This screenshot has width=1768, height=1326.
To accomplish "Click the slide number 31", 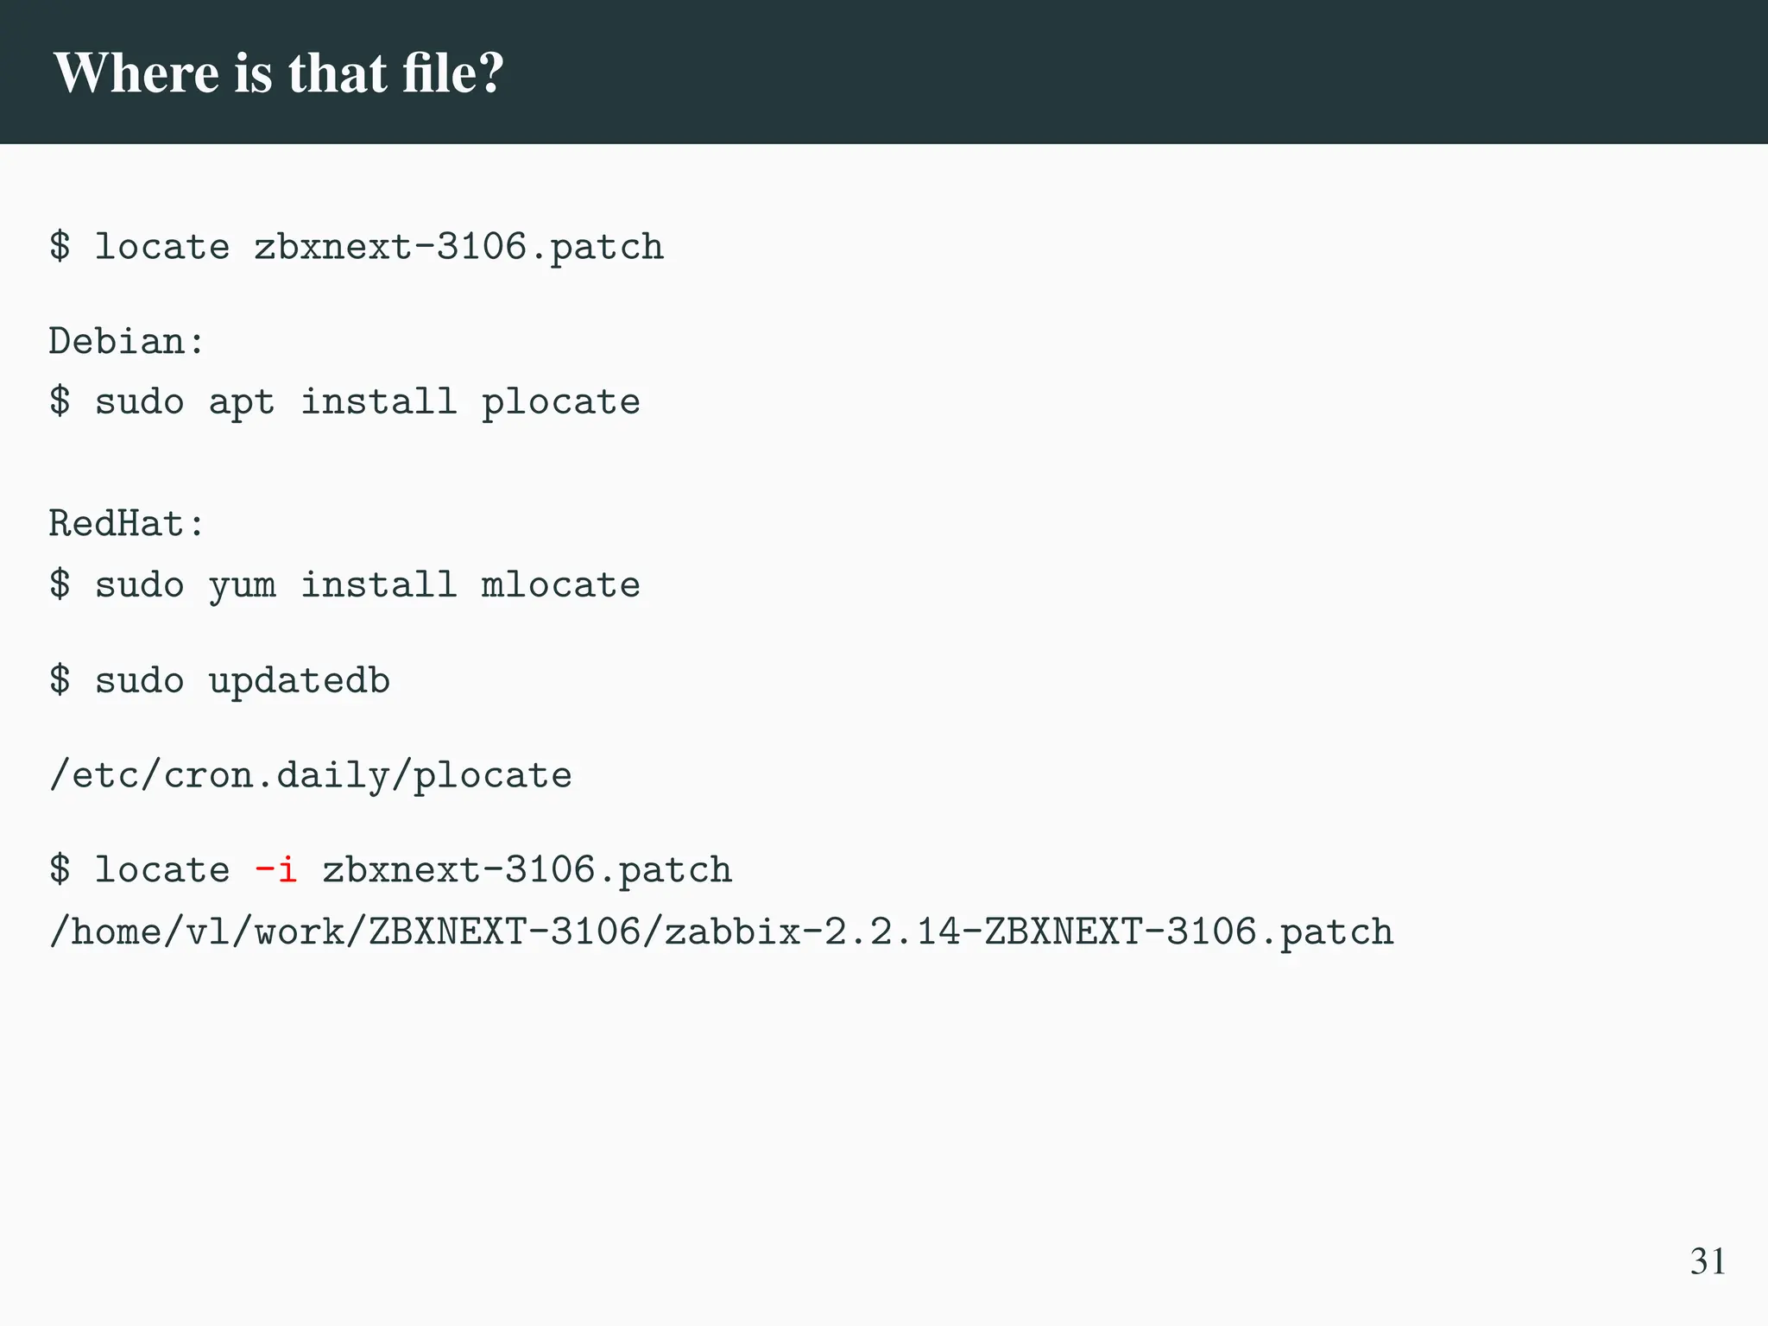I will (1708, 1261).
